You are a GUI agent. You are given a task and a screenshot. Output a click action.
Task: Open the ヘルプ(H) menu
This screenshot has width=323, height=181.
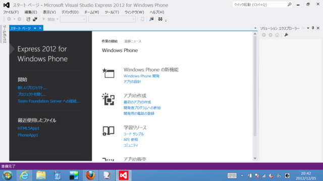pos(157,12)
